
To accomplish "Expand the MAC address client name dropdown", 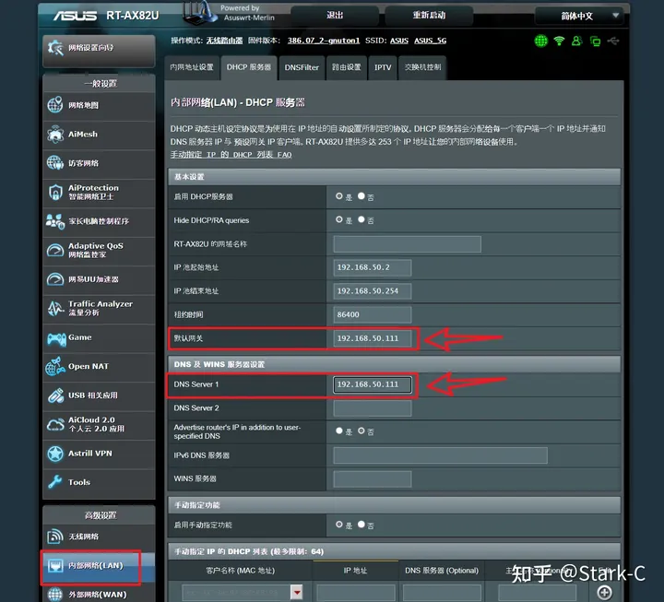I will point(297,592).
